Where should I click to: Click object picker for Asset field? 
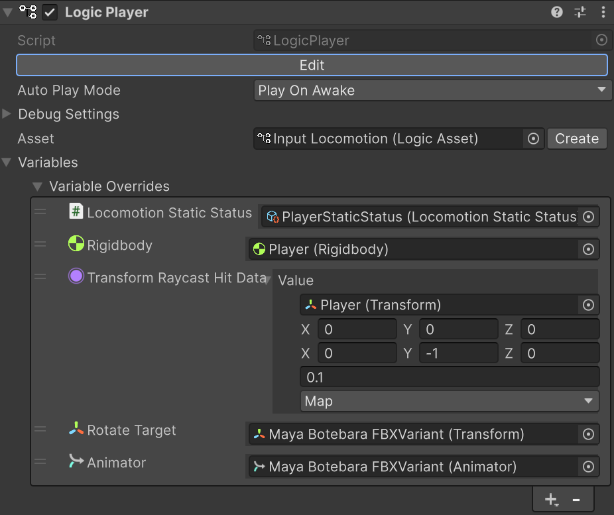click(x=532, y=139)
